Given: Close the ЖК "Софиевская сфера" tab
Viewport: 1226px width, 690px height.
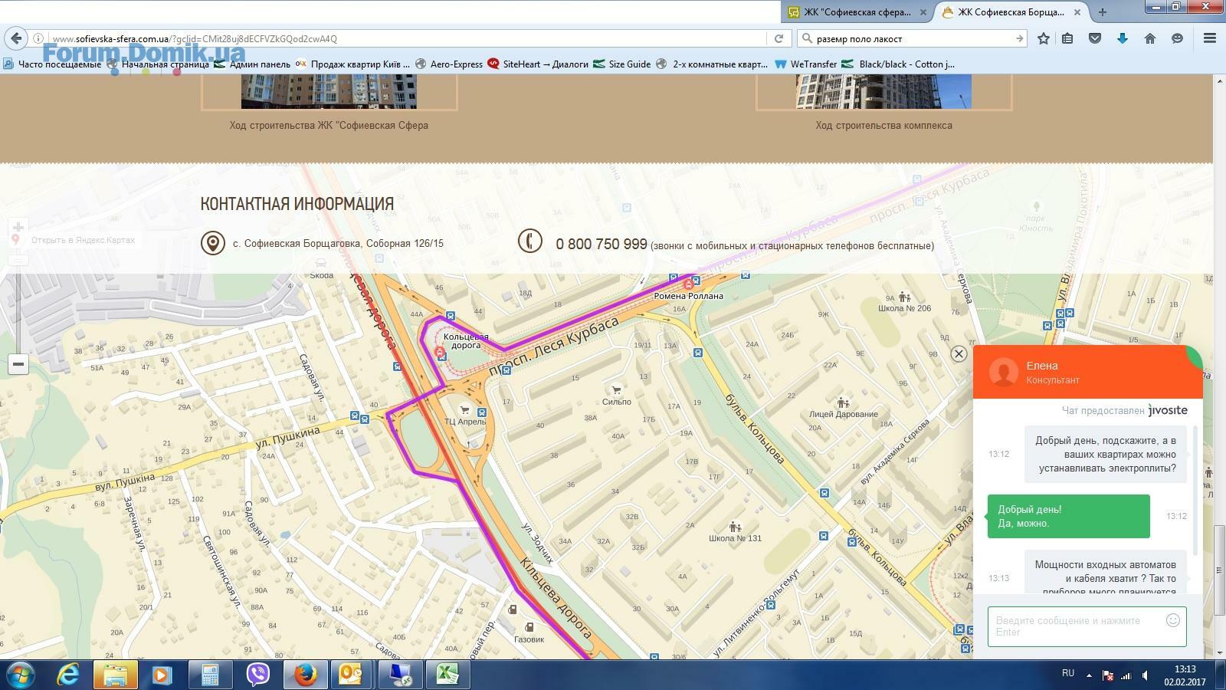Looking at the screenshot, I should (x=923, y=12).
